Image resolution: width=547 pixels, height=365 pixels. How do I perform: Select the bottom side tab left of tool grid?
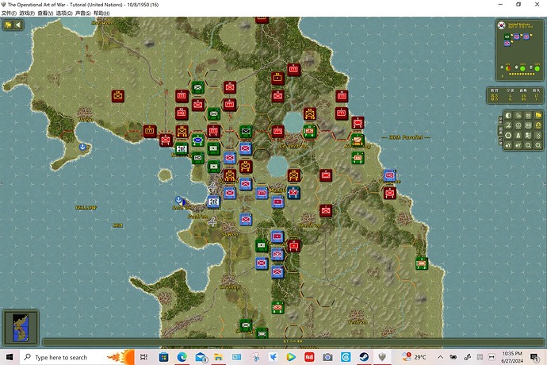tap(500, 141)
